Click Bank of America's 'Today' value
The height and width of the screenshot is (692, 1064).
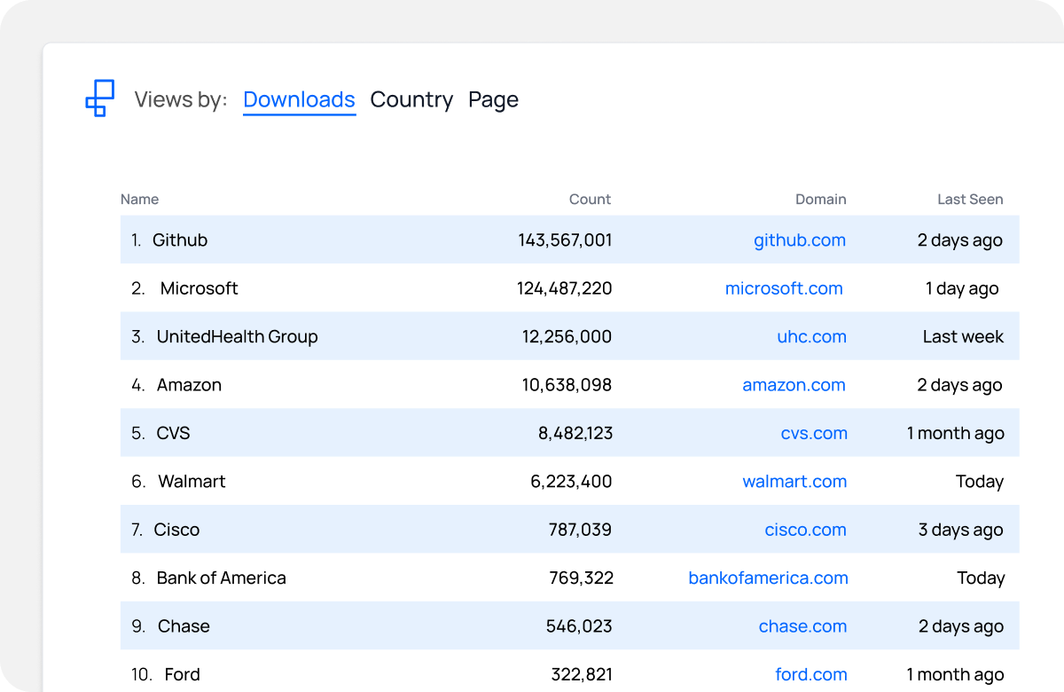coord(981,578)
